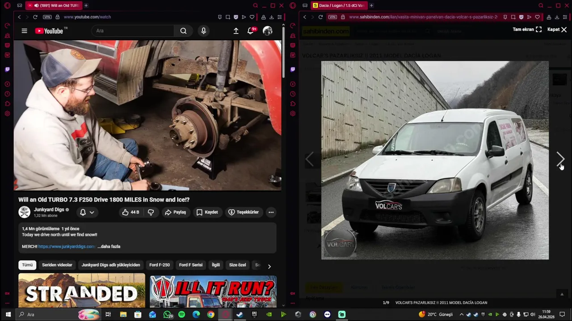This screenshot has height=321, width=572.
Task: Open profile icon in right browser toolbar
Action: (549, 17)
